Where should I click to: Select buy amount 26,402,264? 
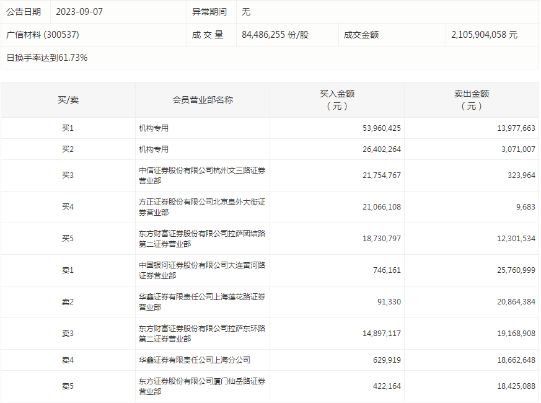pos(382,149)
